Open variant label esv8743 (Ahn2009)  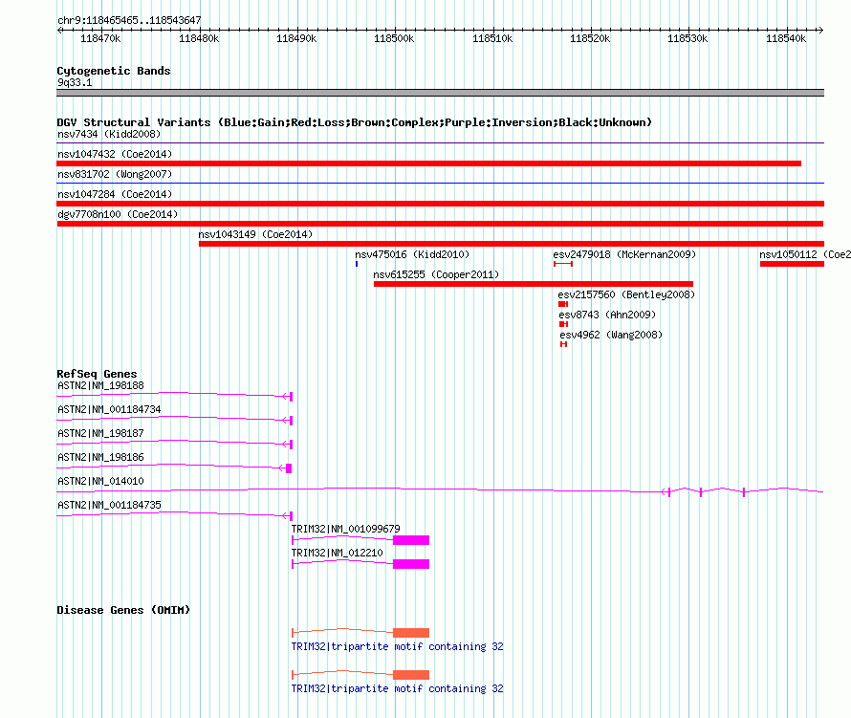tap(607, 315)
